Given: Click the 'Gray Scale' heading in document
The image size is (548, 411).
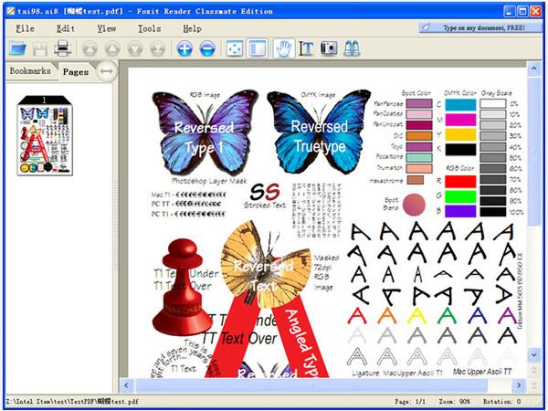Looking at the screenshot, I should pos(496,93).
